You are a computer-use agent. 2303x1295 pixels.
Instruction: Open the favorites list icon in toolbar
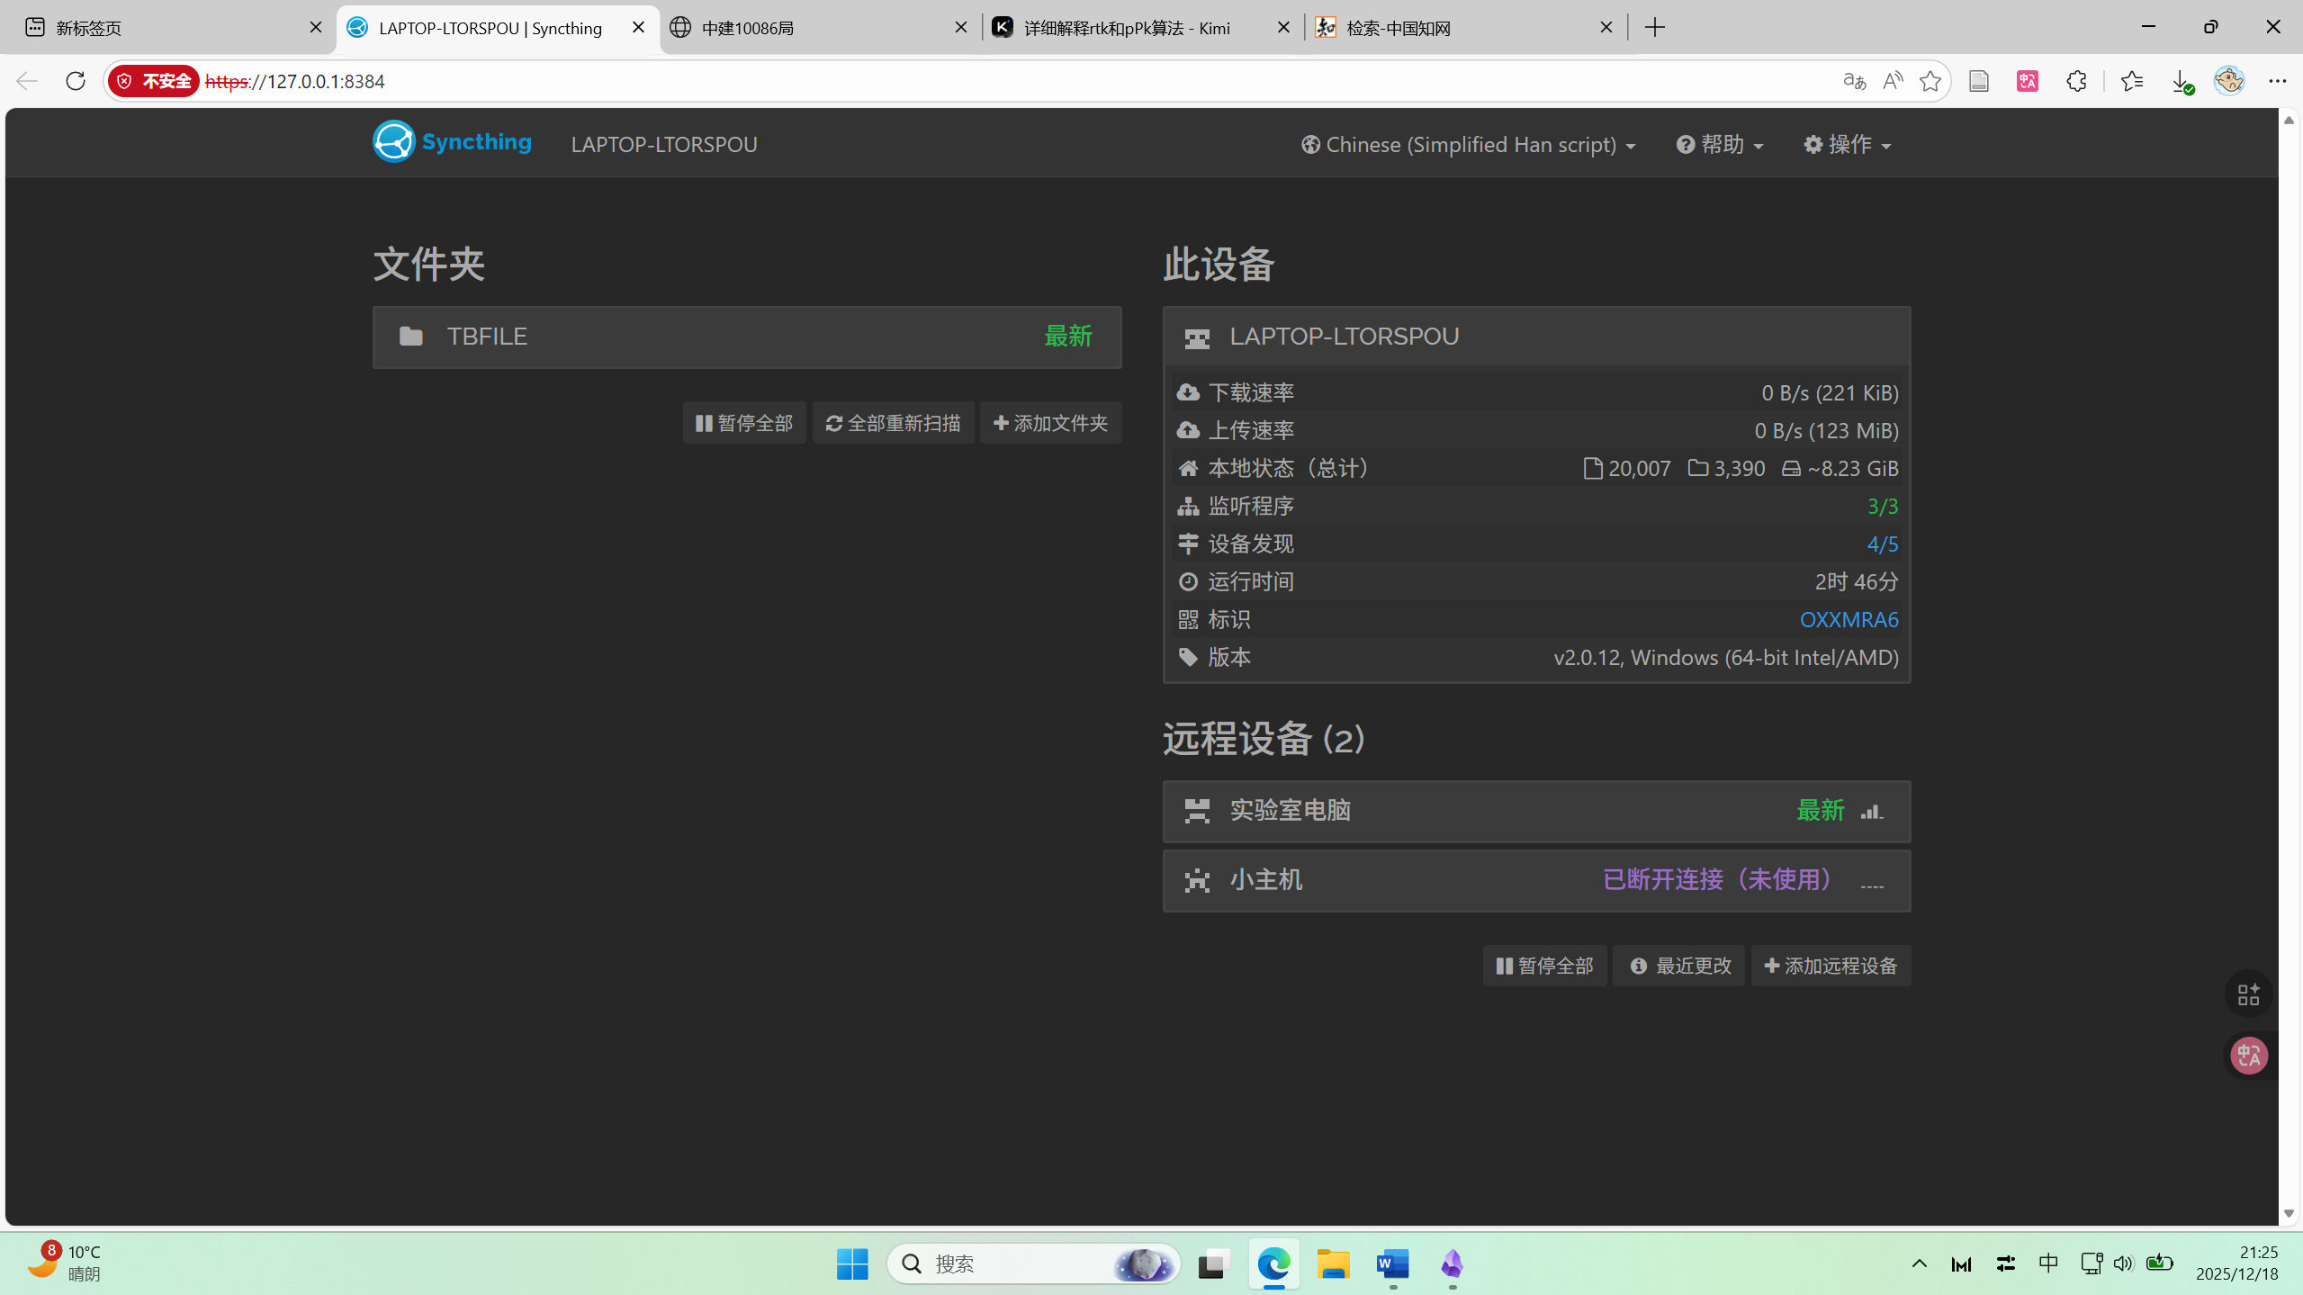(2131, 81)
